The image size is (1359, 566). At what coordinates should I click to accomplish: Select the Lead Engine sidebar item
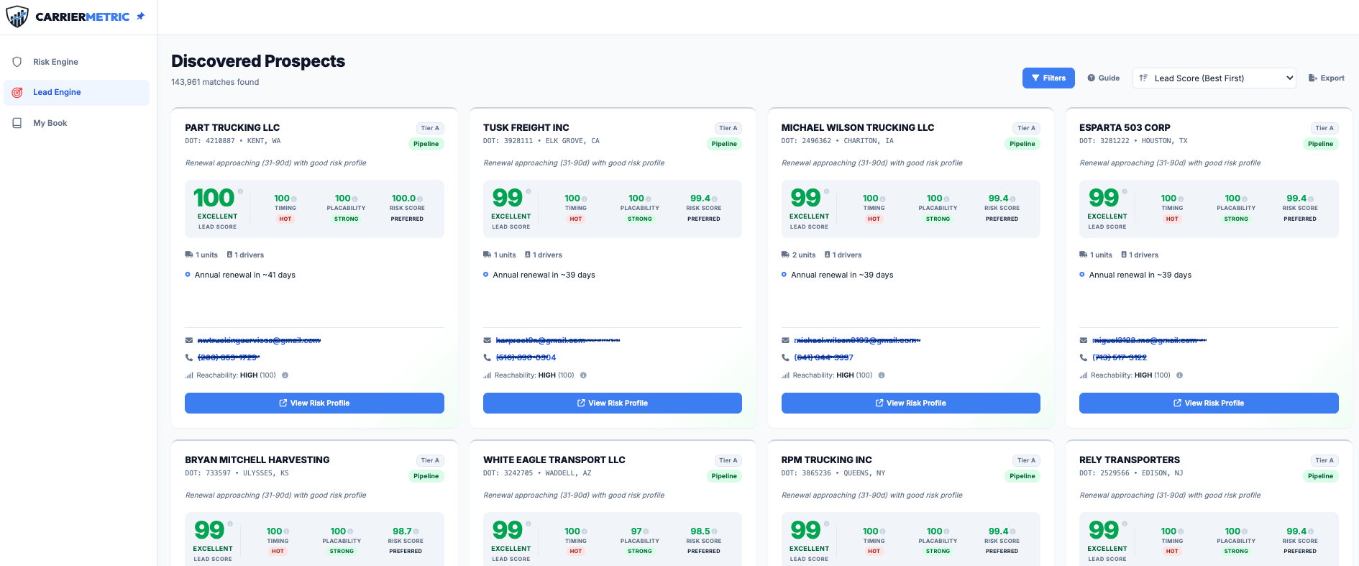(x=77, y=92)
